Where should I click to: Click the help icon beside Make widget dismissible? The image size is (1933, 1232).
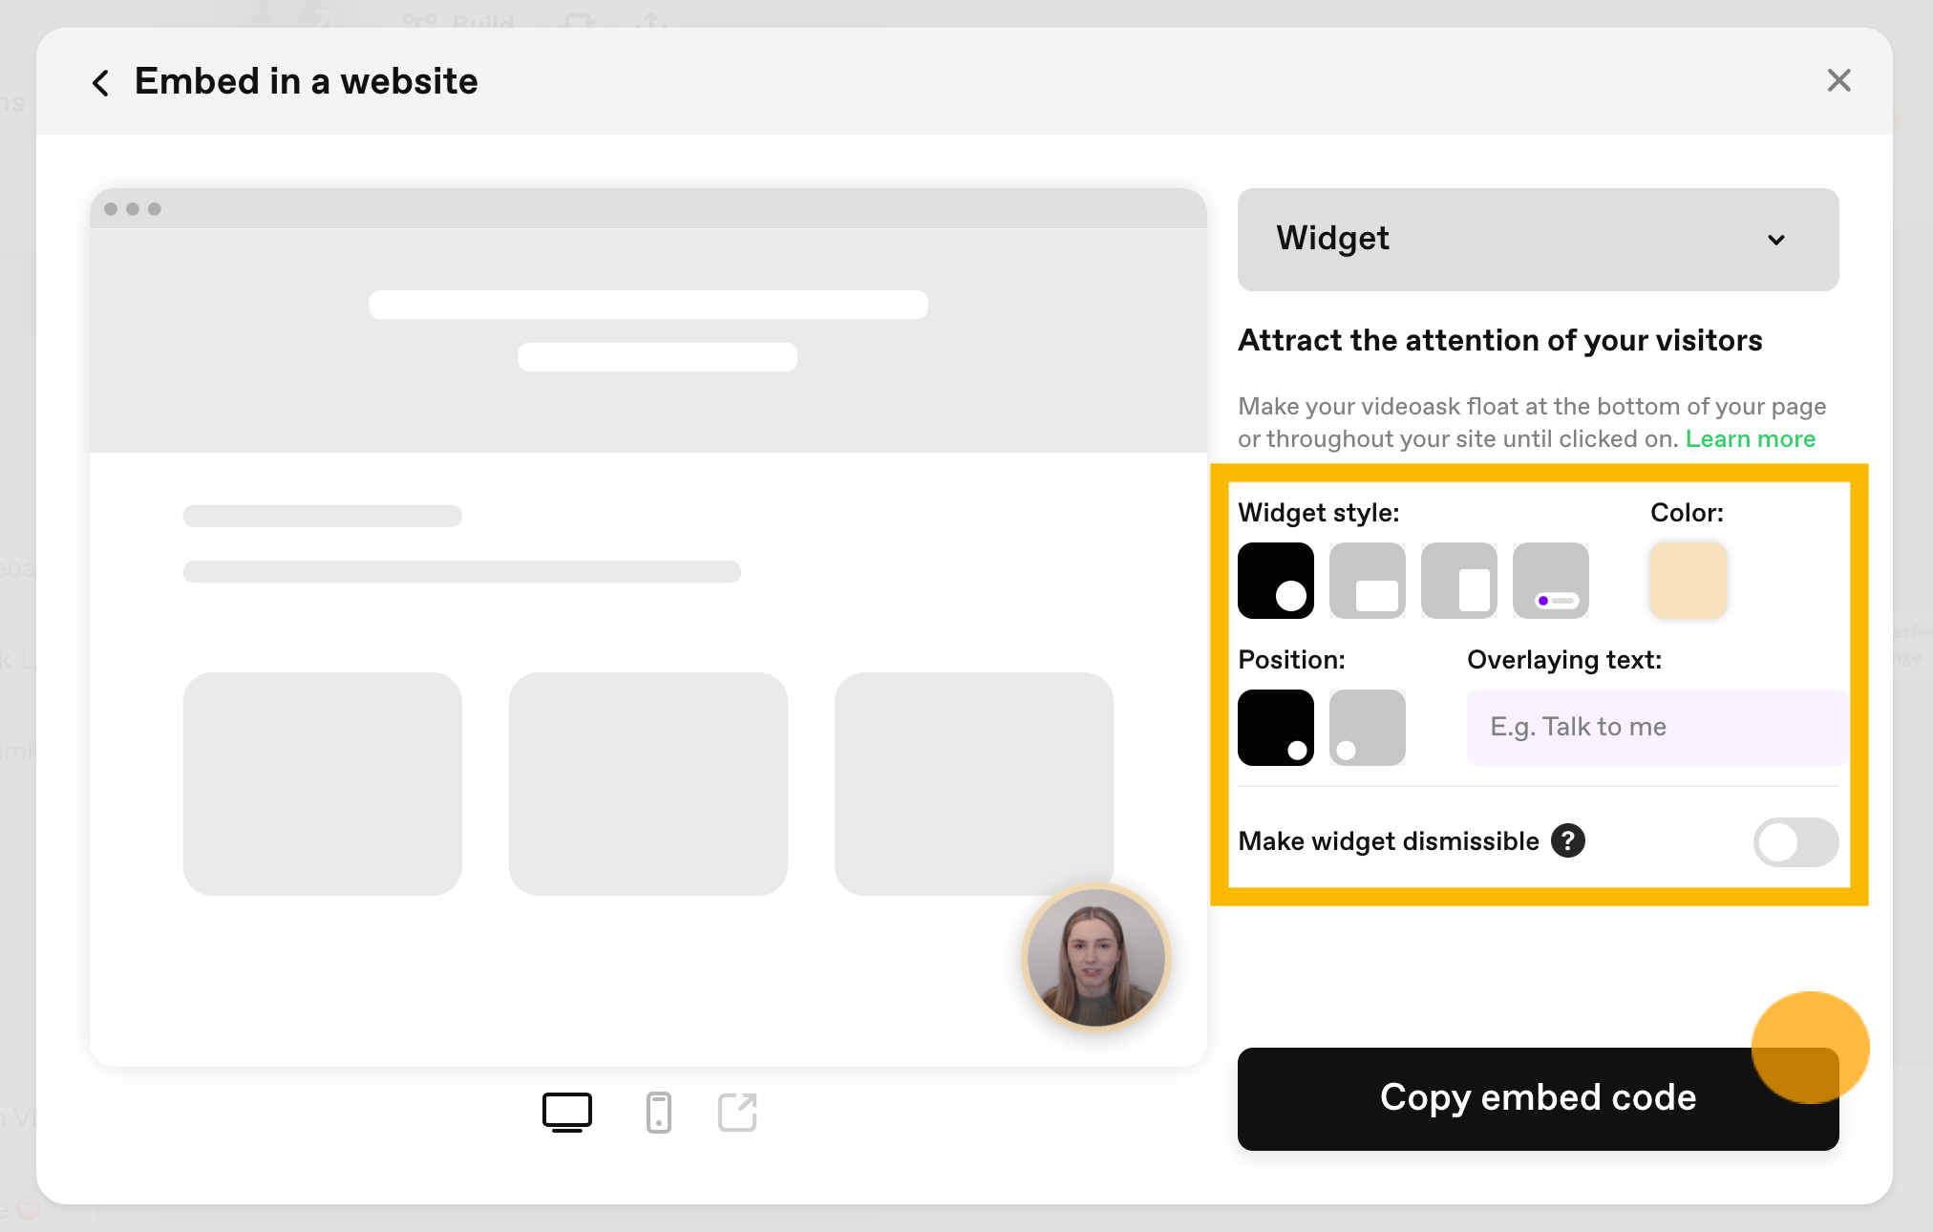(x=1568, y=840)
